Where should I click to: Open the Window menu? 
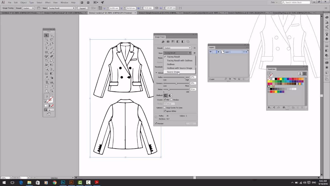(x=64, y=2)
